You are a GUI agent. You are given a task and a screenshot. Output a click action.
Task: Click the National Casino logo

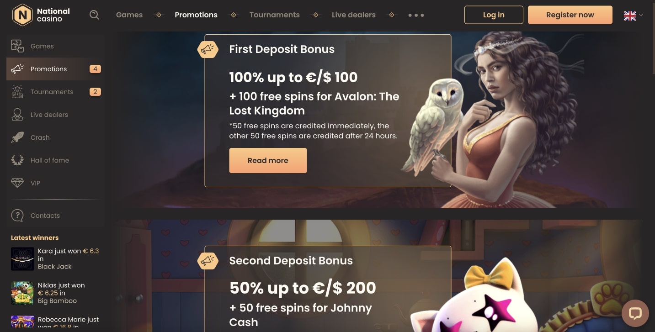click(41, 15)
